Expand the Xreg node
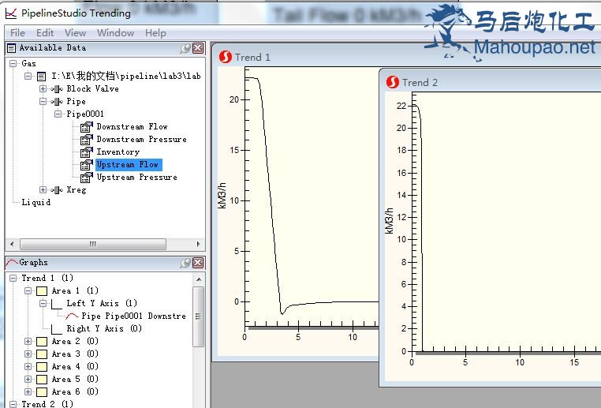Viewport: 601px width, 408px height. [43, 190]
